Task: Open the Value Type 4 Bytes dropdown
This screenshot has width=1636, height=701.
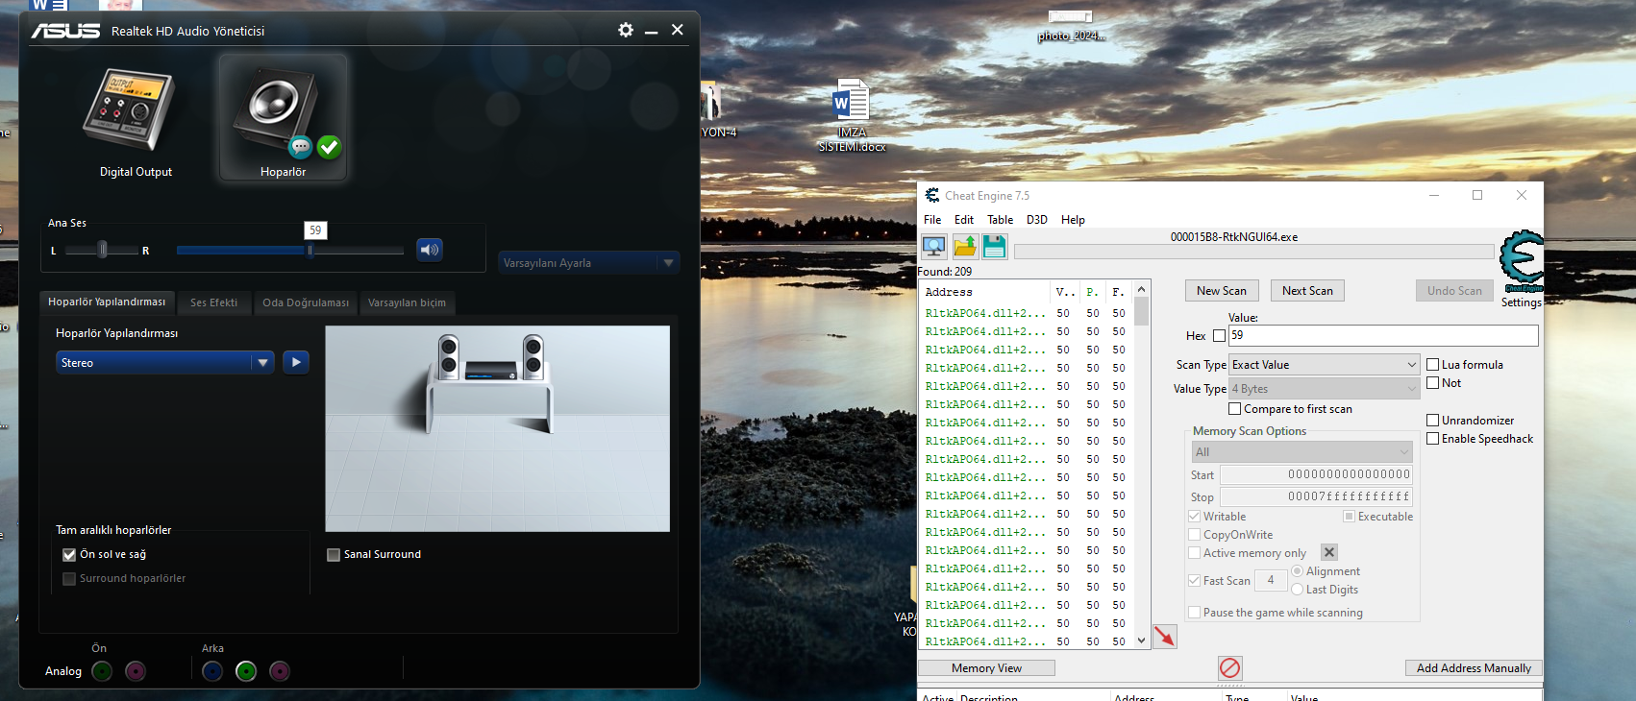Action: click(x=1325, y=389)
